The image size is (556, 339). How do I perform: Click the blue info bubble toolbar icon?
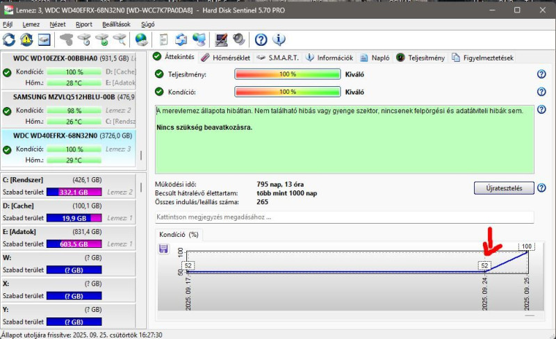pos(279,40)
